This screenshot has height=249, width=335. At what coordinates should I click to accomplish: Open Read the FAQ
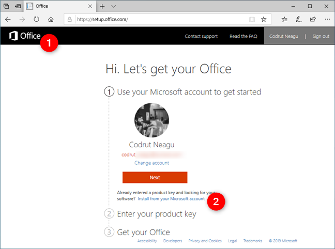pyautogui.click(x=242, y=36)
